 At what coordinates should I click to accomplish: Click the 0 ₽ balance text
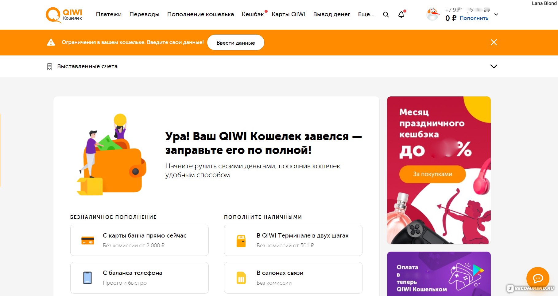(x=451, y=18)
